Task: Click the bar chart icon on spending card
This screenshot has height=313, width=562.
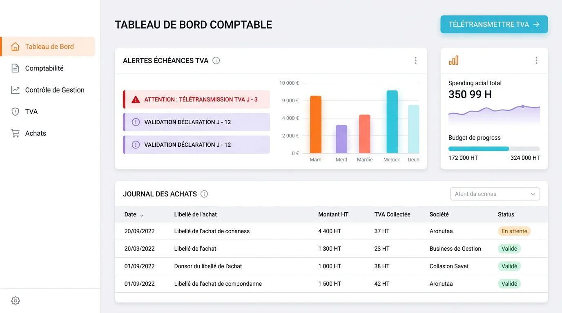Action: 453,60
